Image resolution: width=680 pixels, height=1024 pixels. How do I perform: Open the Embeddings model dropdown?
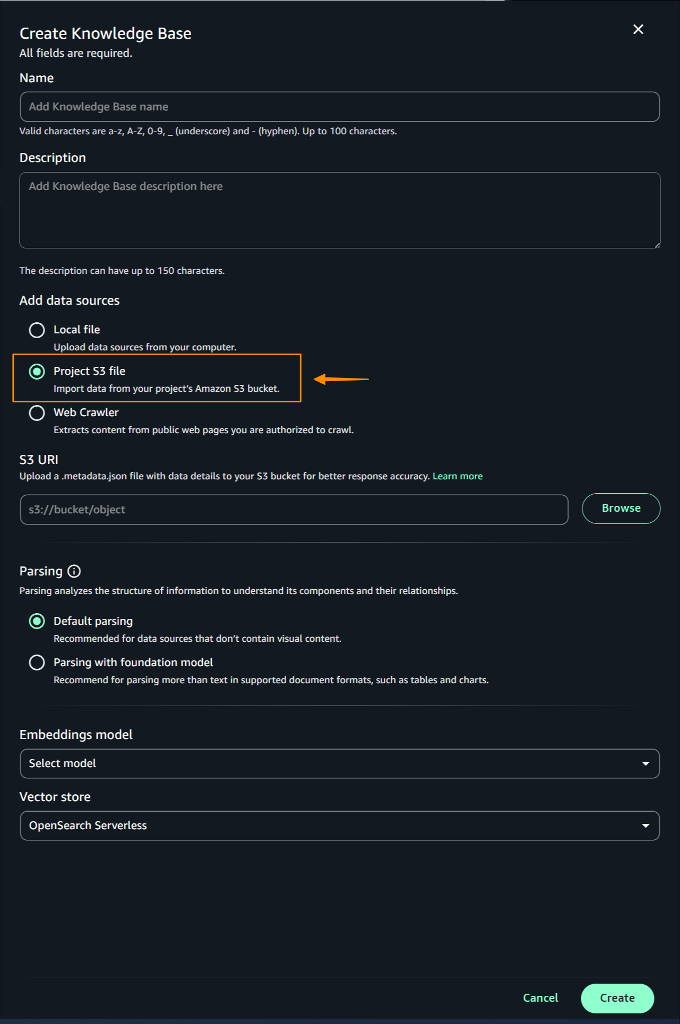tap(340, 763)
